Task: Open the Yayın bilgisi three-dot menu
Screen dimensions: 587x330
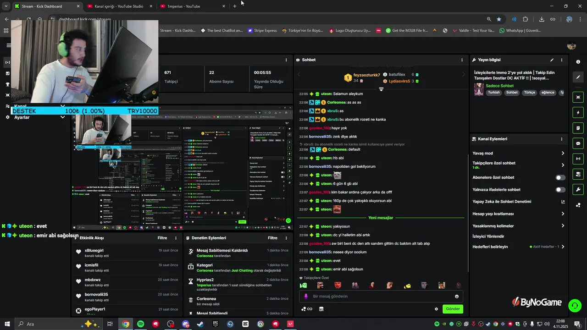Action: tap(561, 60)
